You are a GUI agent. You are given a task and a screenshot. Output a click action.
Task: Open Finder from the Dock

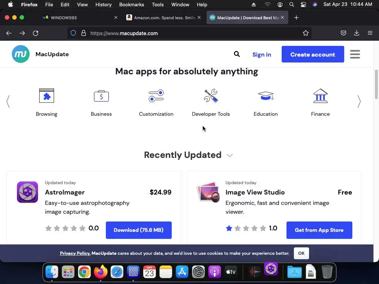coord(52,272)
